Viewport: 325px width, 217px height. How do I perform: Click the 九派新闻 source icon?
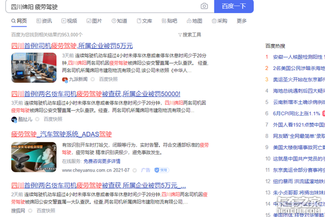(65, 80)
